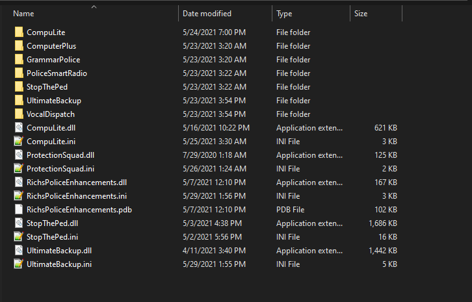
Task: Click the ProtectionSquad.ini file icon
Action: (x=19, y=169)
